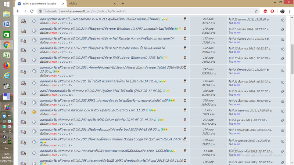
Task: Open x-men author link of v3.0.0.208 topic
Action: [x=53, y=52]
